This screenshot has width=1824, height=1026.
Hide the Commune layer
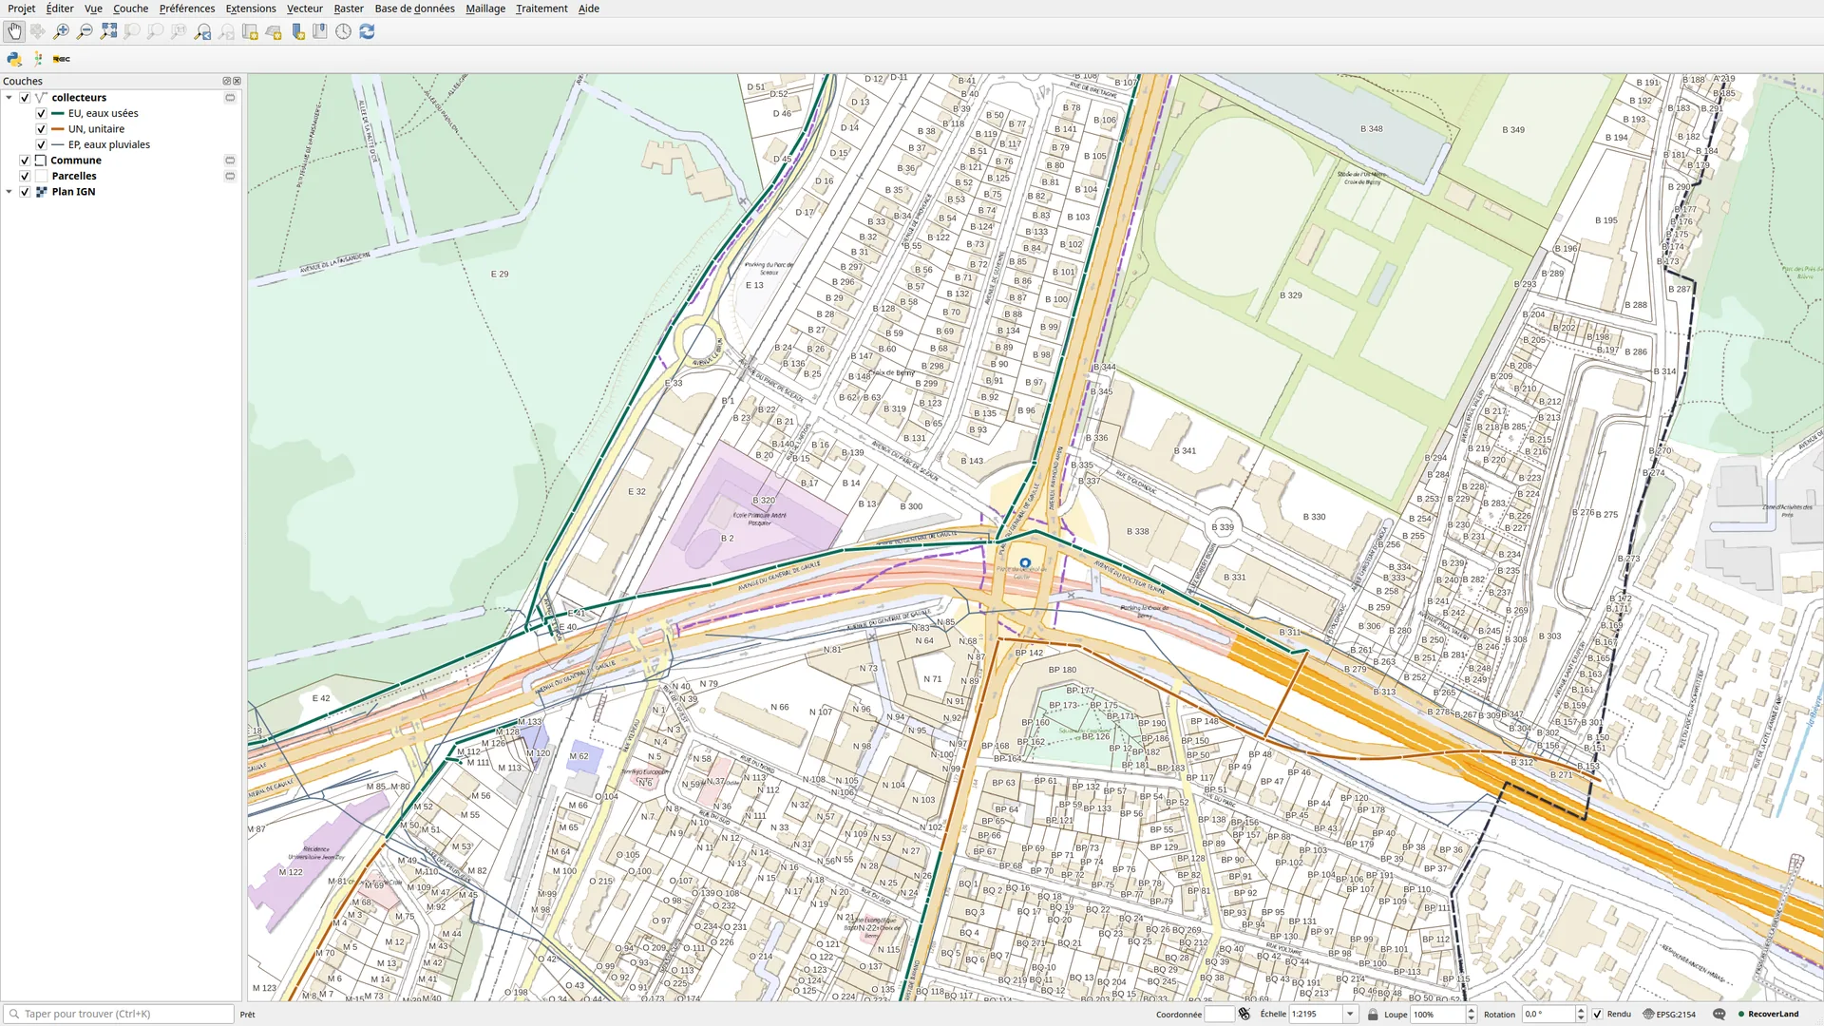tap(26, 161)
